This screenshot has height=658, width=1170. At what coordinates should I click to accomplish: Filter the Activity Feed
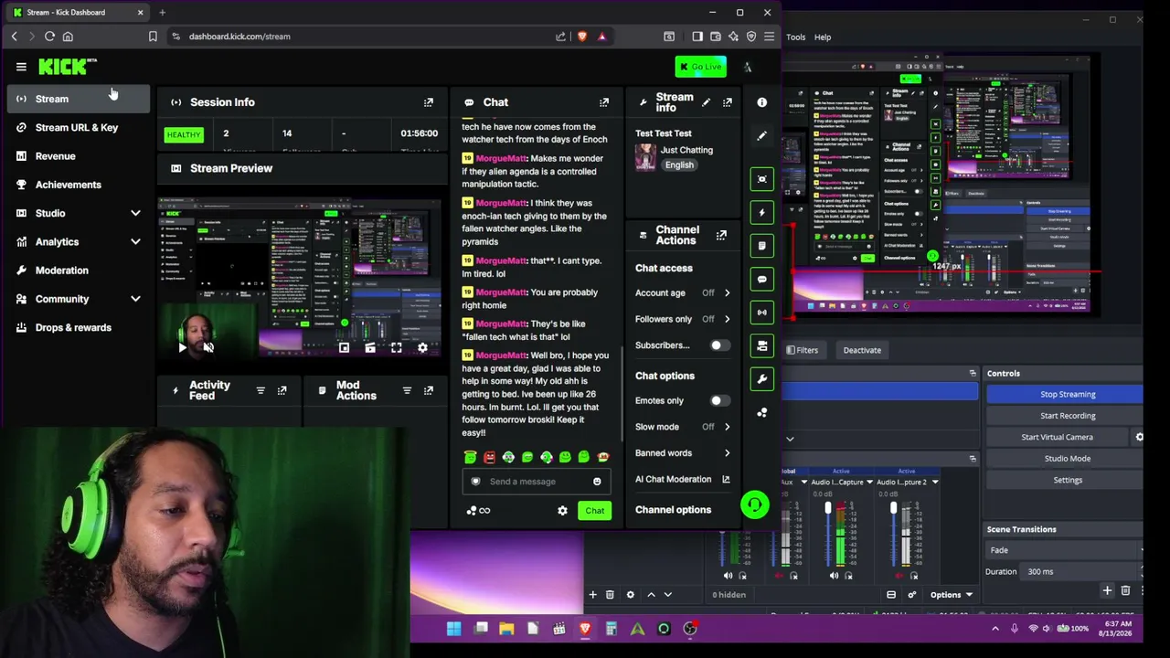coord(261,391)
